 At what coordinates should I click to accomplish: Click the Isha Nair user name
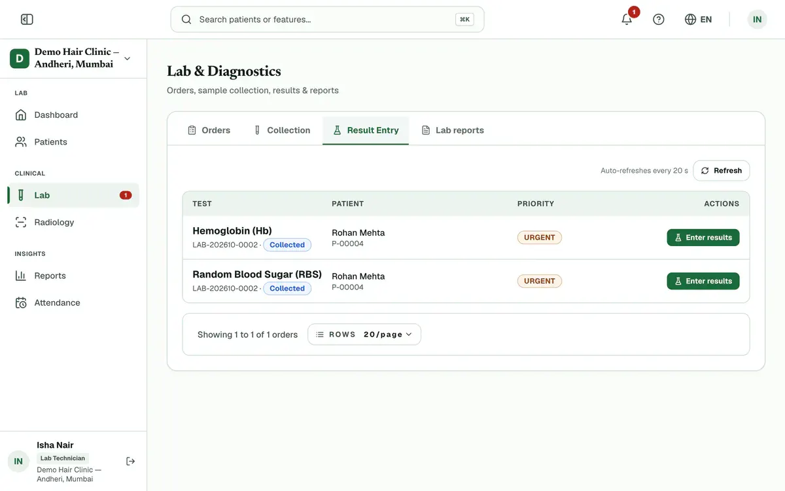tap(55, 445)
